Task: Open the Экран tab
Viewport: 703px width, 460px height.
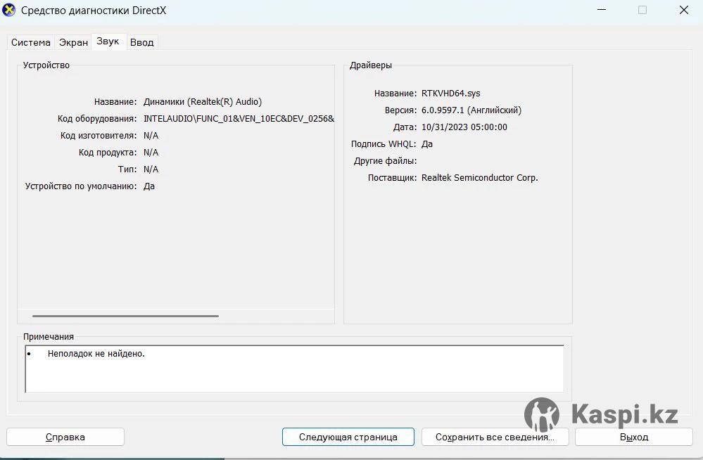Action: [x=73, y=42]
